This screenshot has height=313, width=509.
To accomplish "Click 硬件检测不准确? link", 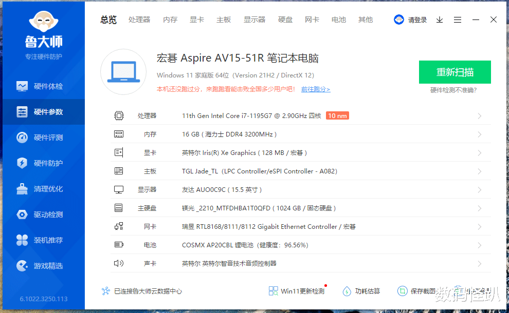I will click(x=453, y=90).
